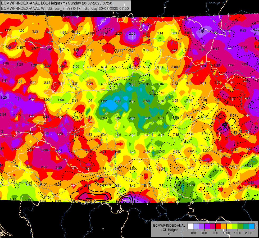Click the LCL-Height title line at top
This screenshot has height=238, width=259.
(57, 3)
